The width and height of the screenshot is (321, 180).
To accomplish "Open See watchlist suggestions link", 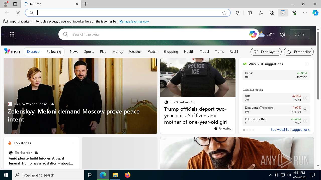I will click(x=290, y=129).
